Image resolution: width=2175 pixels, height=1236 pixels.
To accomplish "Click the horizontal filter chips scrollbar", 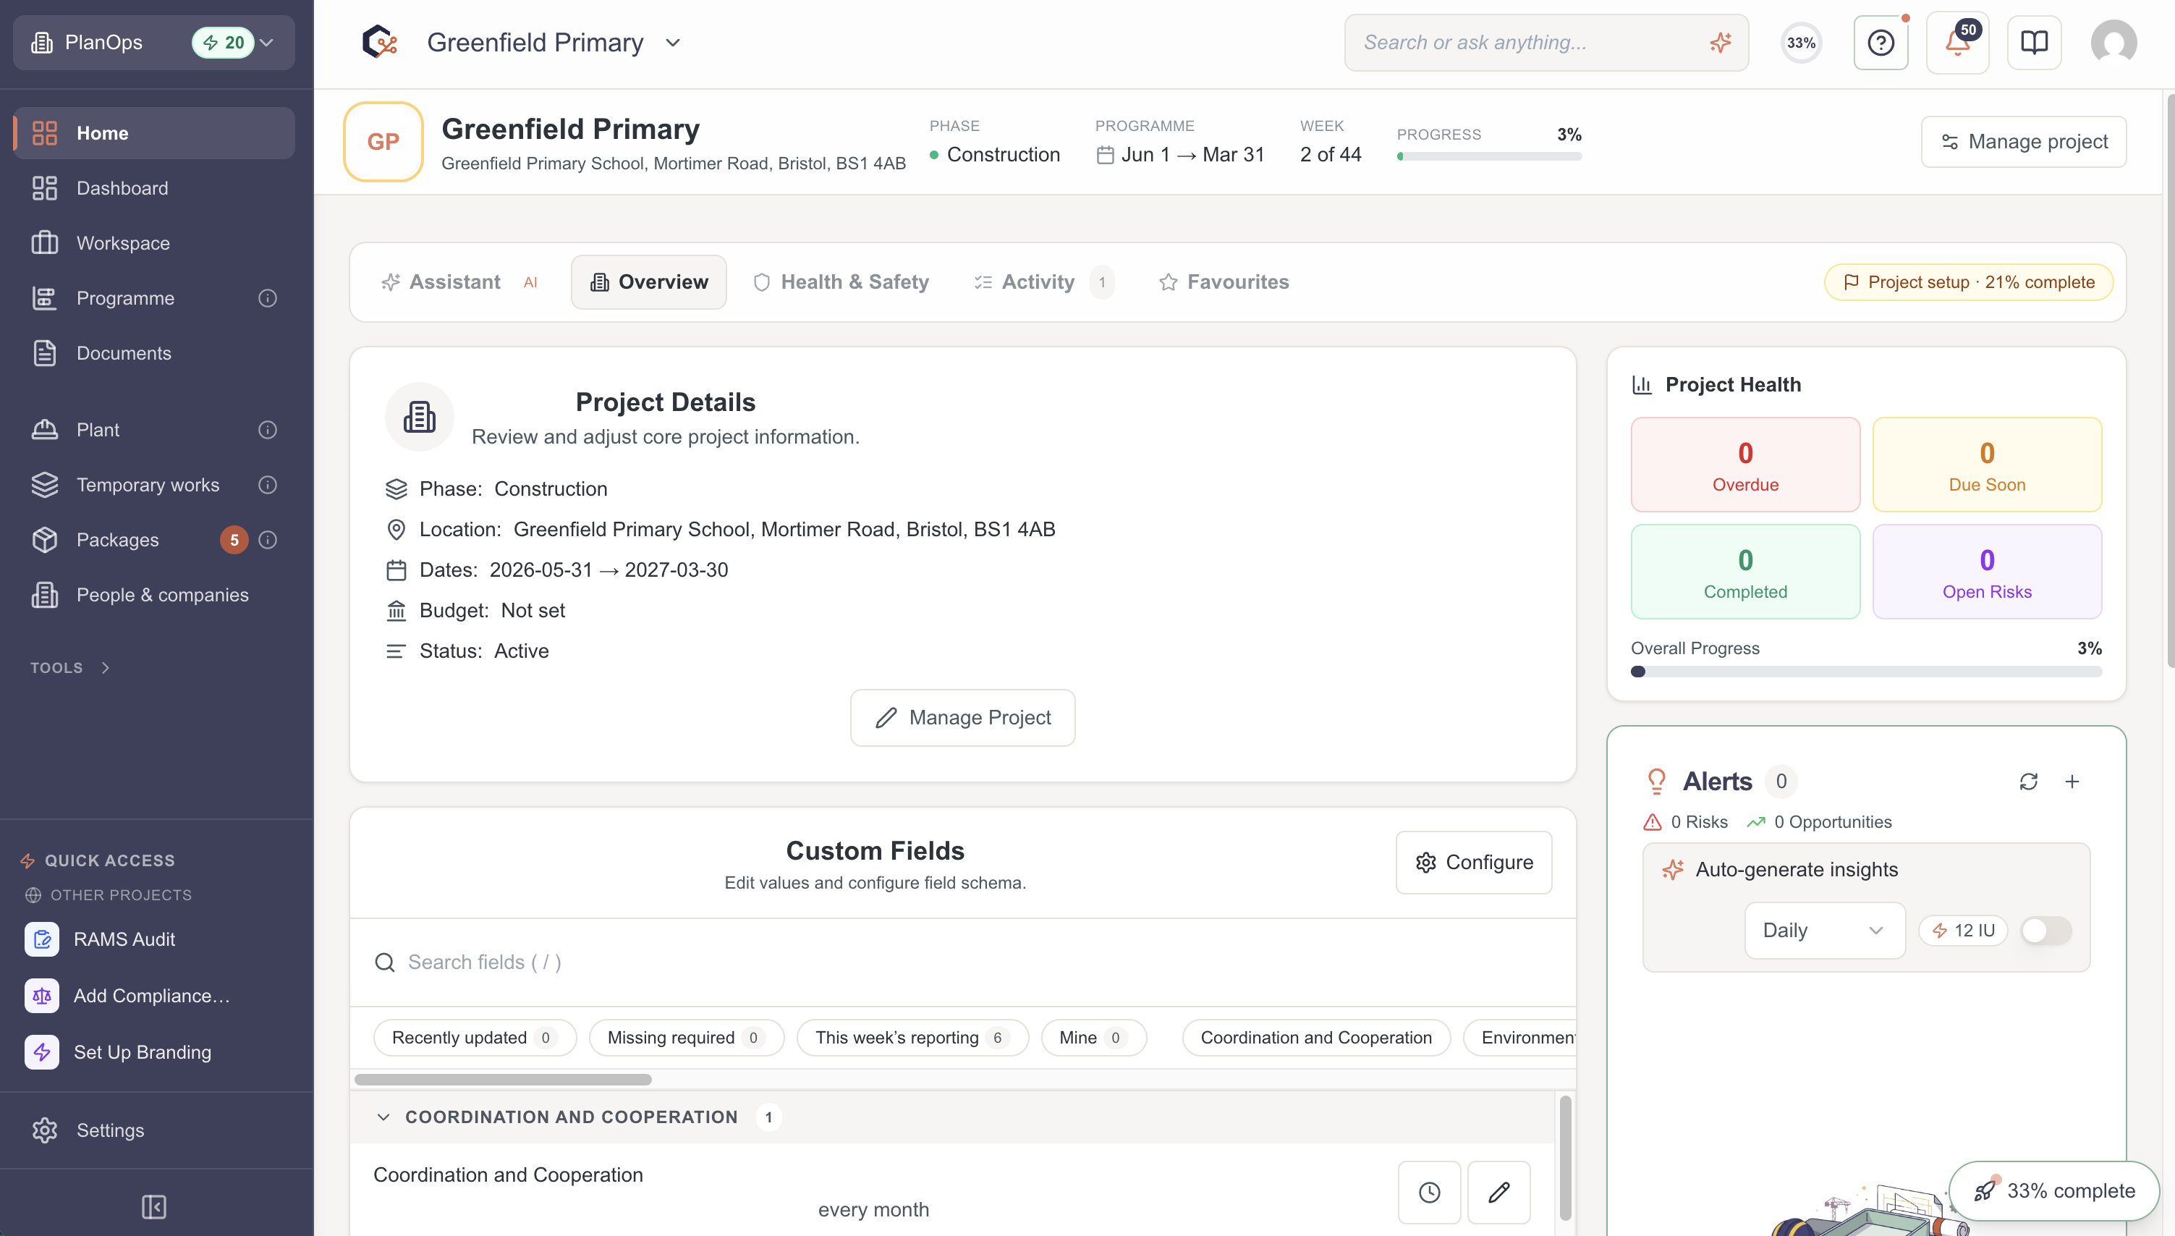I will [x=502, y=1080].
